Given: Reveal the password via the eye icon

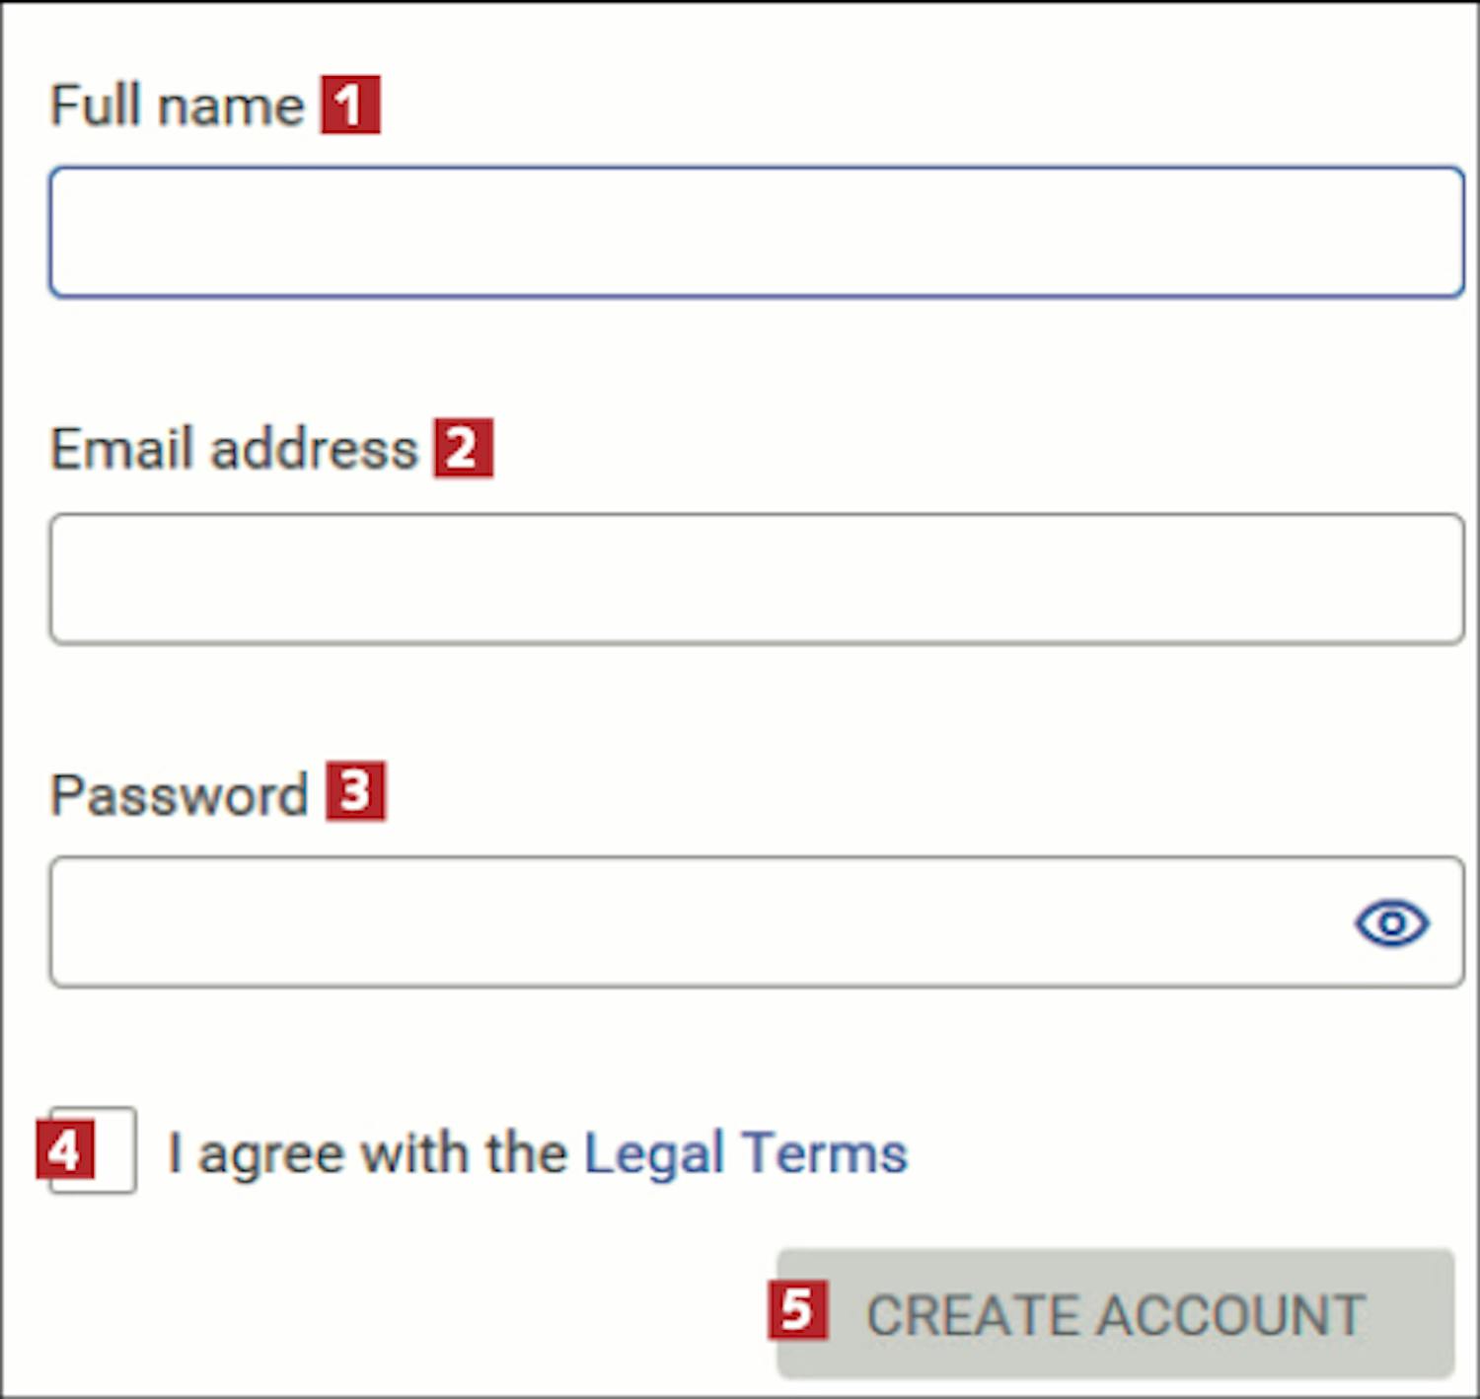Looking at the screenshot, I should click(x=1391, y=923).
